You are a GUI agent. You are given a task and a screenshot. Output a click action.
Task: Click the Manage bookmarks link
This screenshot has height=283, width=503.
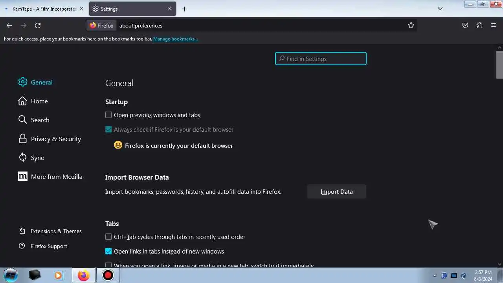pyautogui.click(x=176, y=39)
